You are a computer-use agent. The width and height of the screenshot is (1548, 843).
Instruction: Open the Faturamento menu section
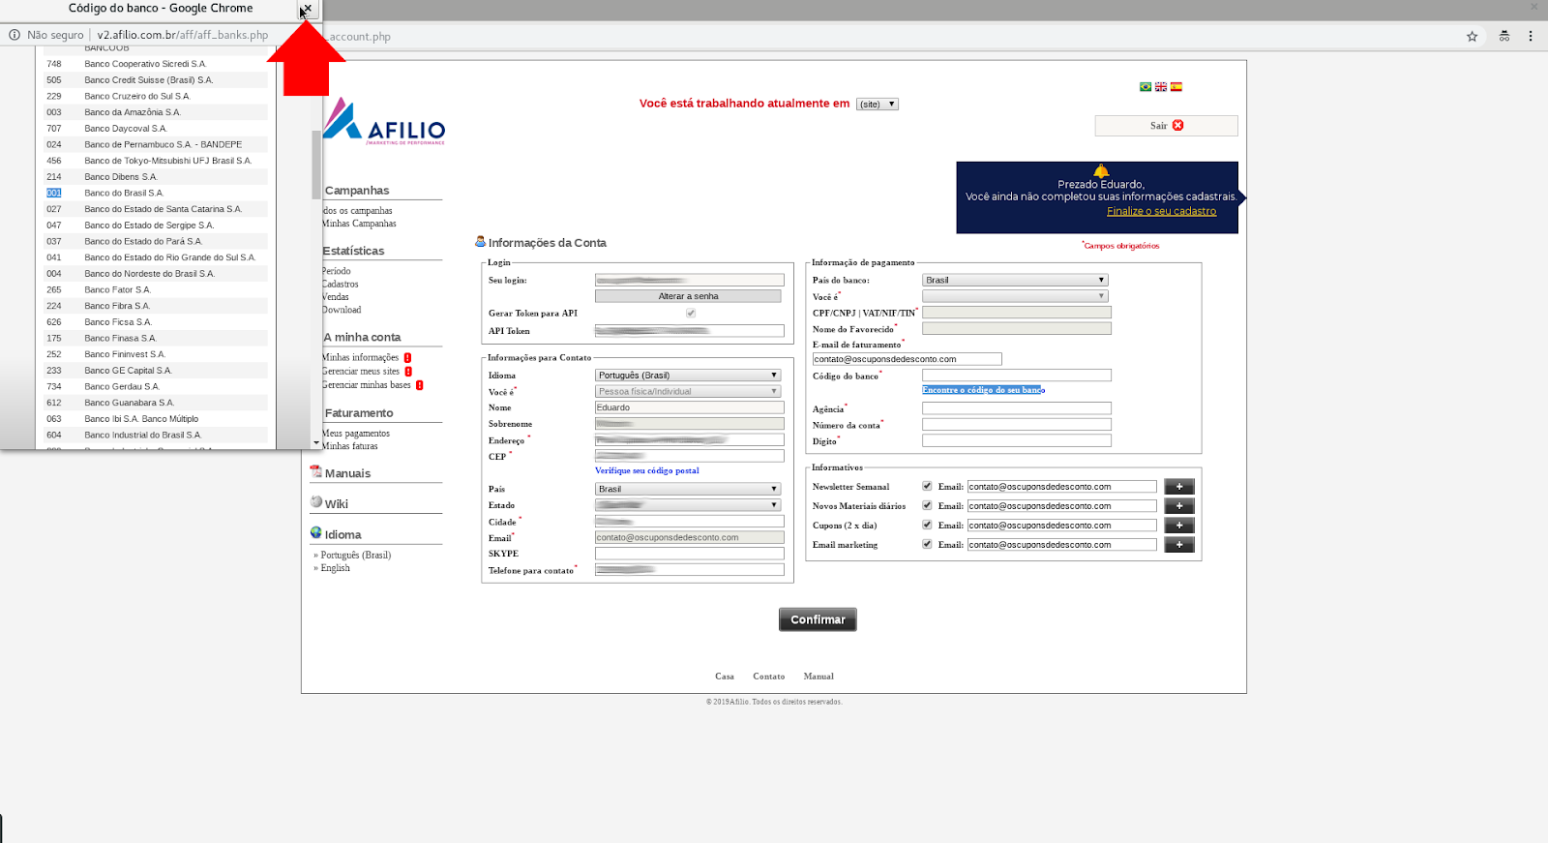click(359, 413)
